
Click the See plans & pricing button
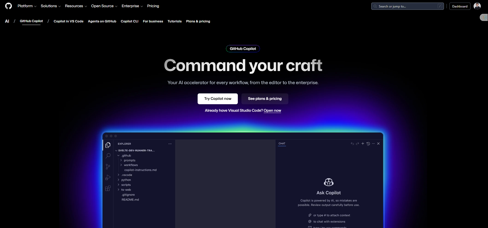click(x=265, y=99)
